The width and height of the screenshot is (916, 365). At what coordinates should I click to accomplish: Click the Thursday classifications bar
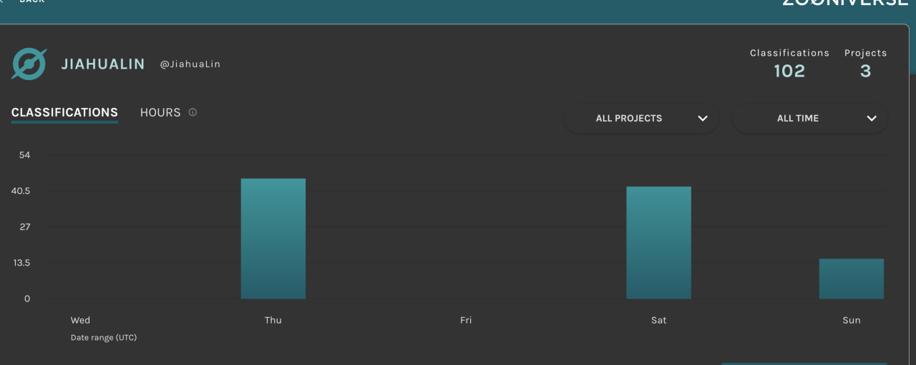coord(273,238)
